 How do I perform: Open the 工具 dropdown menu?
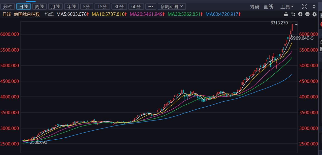(287, 7)
